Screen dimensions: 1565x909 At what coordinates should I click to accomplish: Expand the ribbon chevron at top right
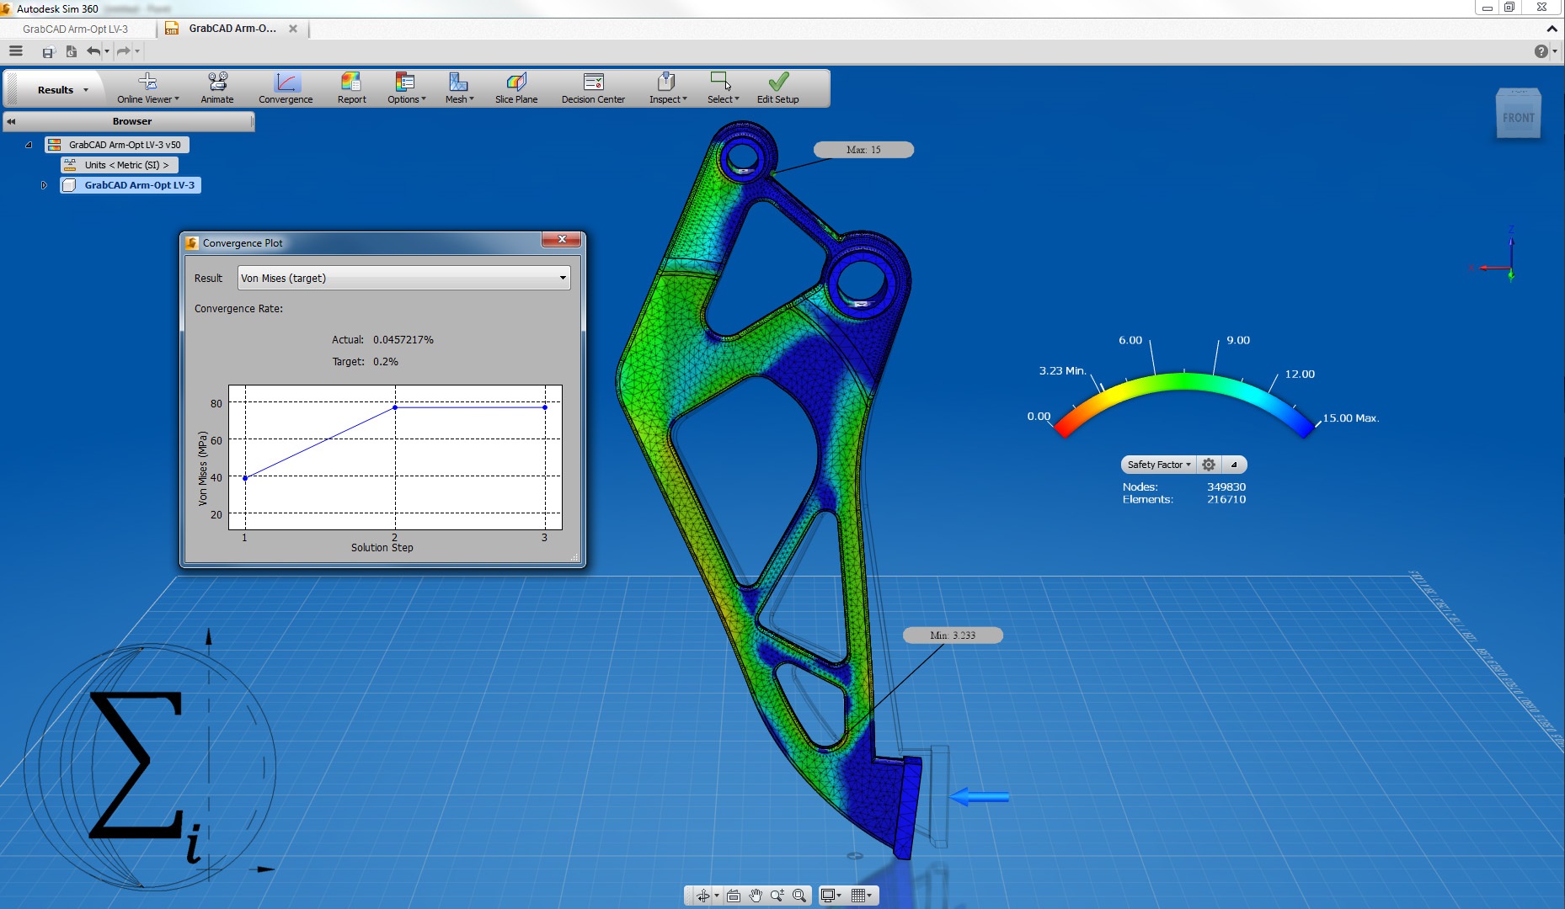[x=1552, y=29]
